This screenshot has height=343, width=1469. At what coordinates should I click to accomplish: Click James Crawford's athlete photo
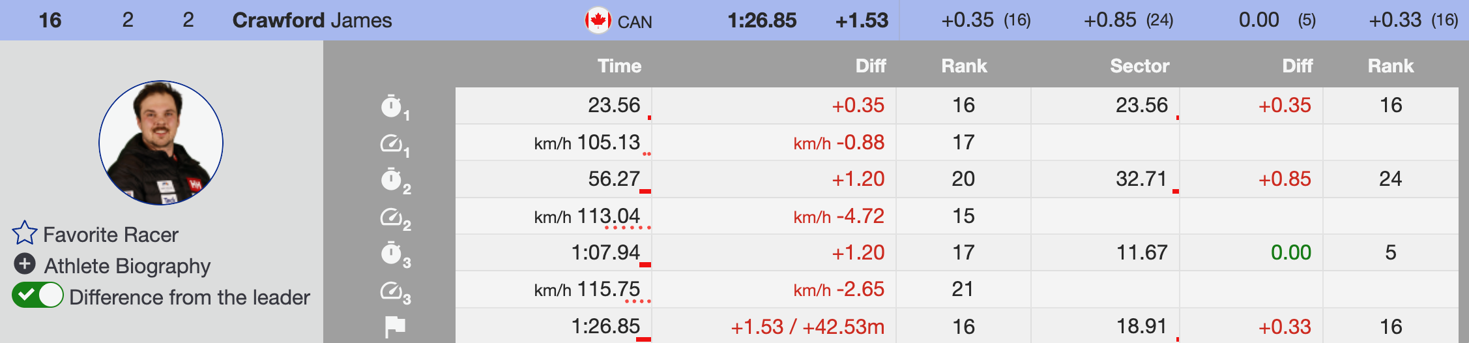point(161,143)
